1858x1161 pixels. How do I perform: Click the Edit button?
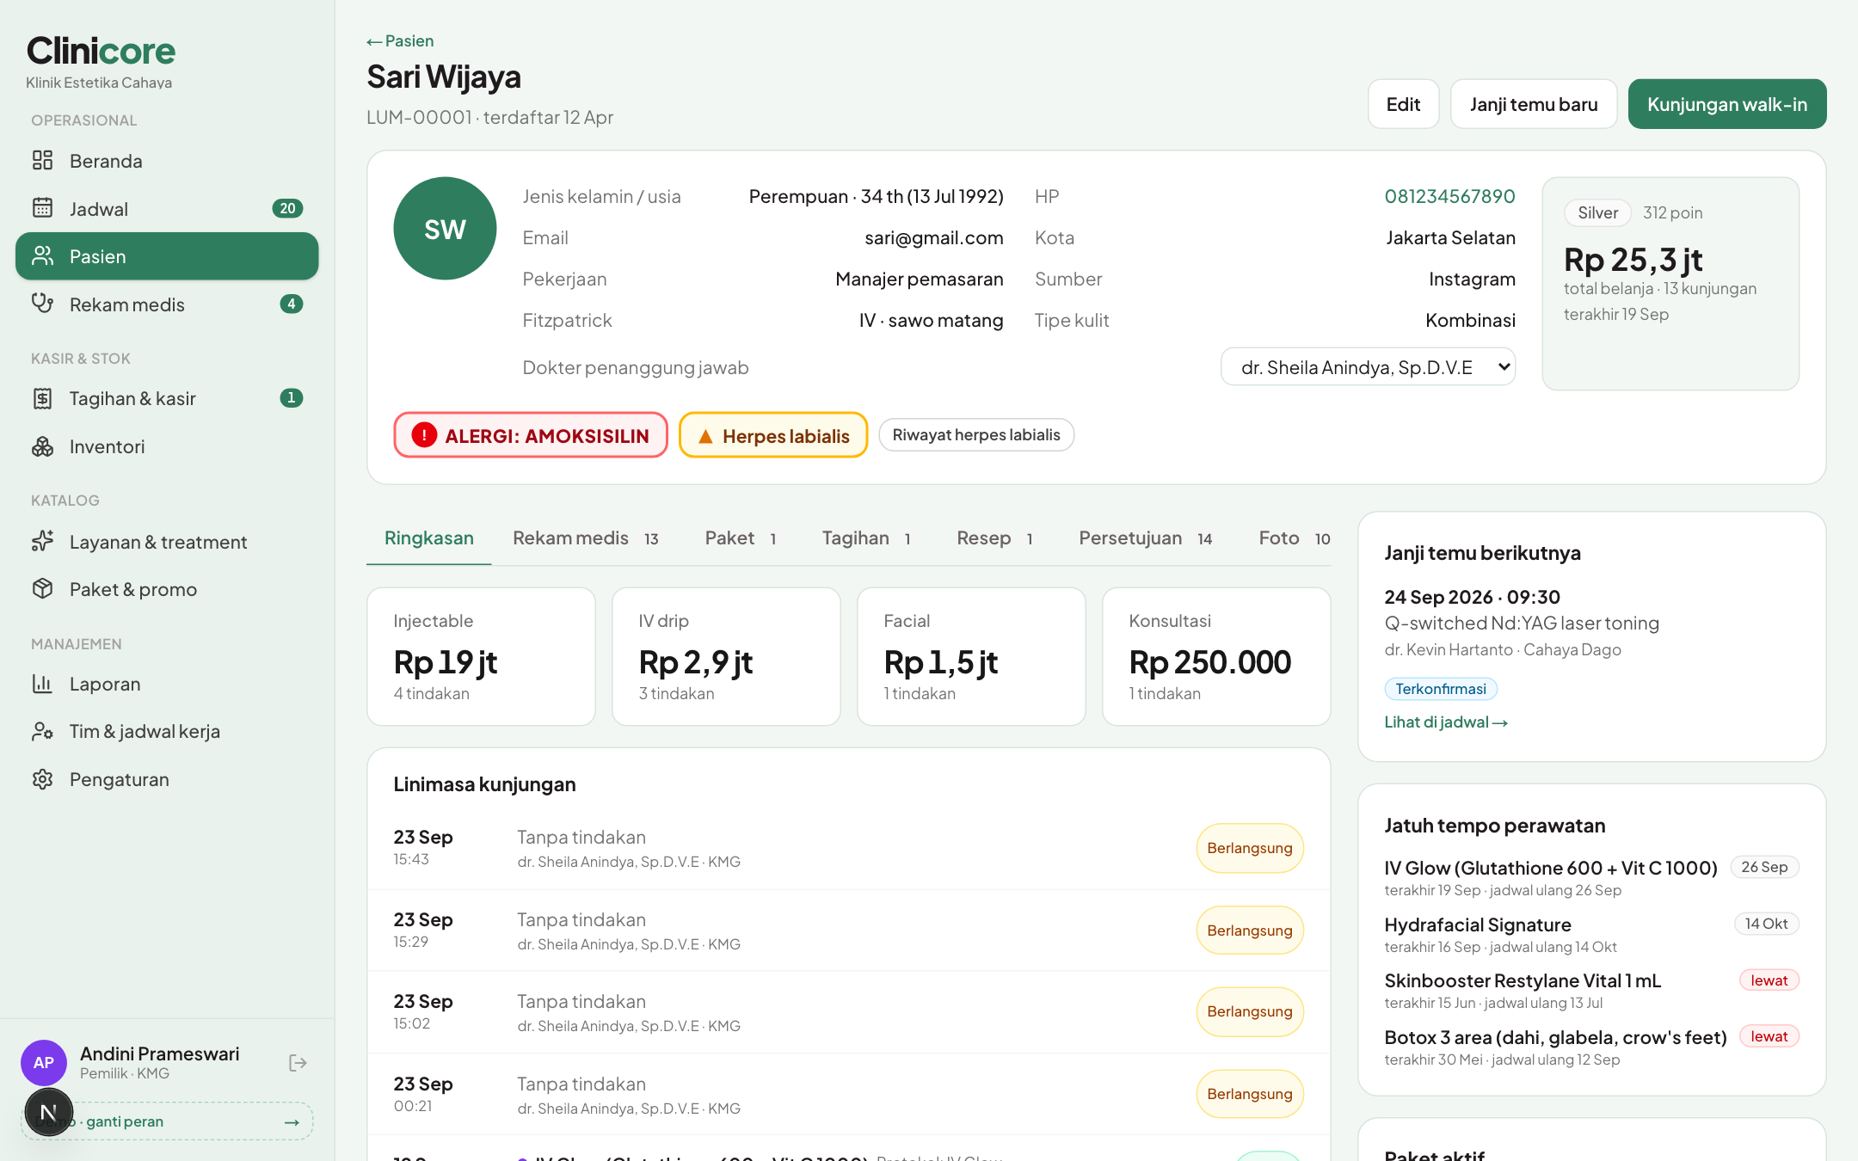point(1403,104)
